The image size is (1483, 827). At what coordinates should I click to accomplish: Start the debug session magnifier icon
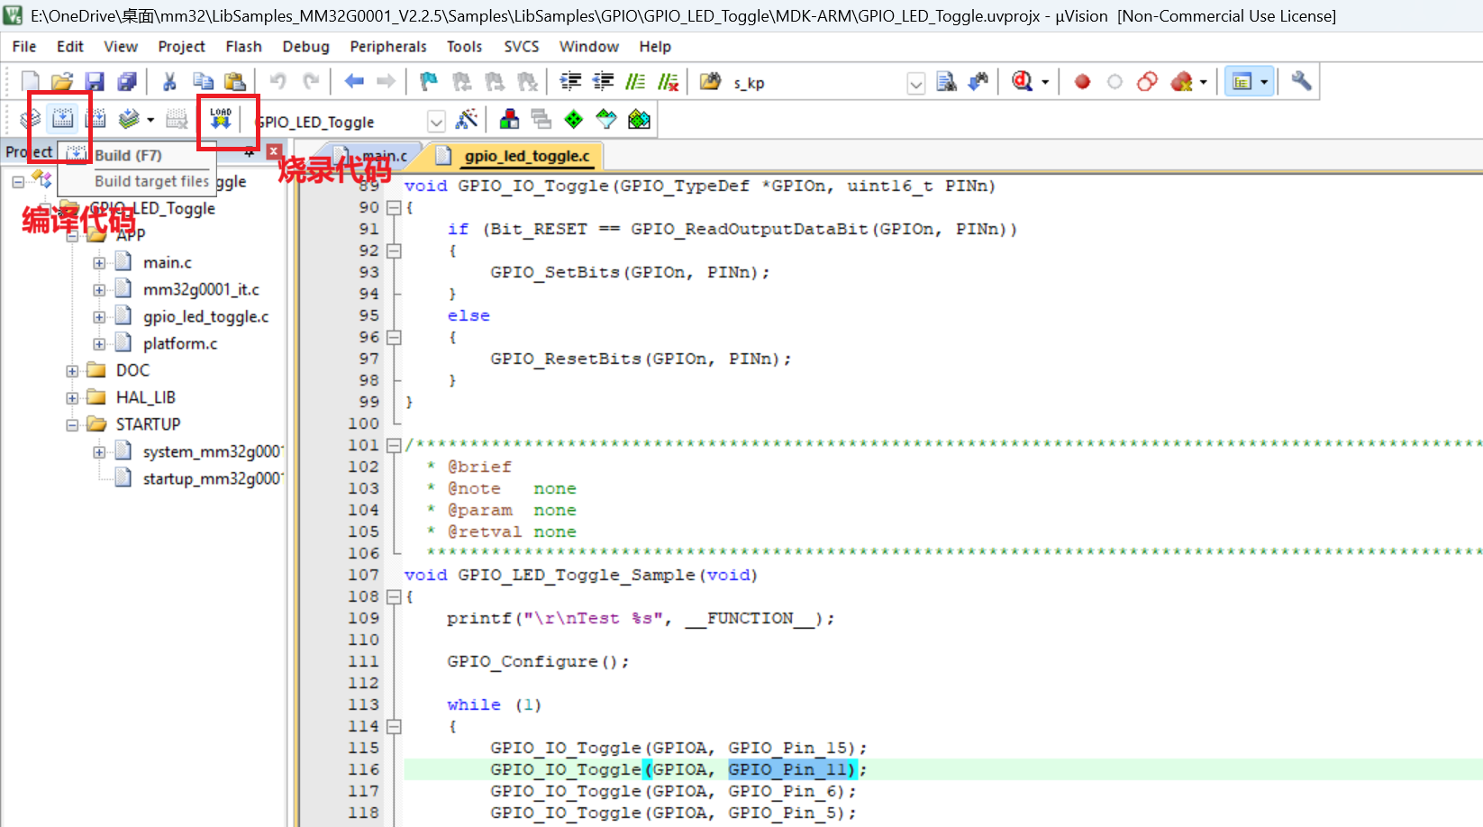1022,82
